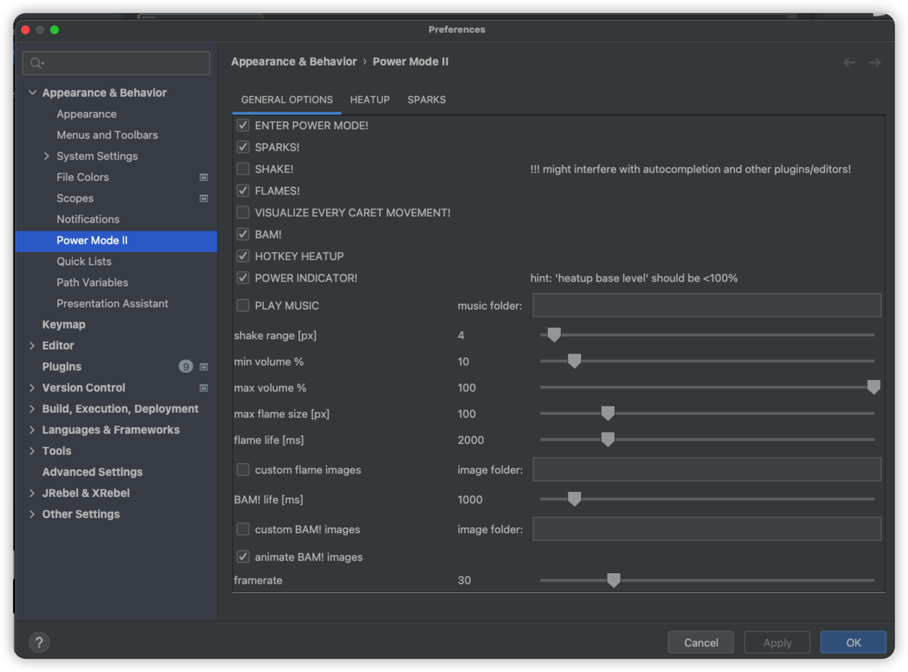Expand Languages & Frameworks section

(x=32, y=430)
